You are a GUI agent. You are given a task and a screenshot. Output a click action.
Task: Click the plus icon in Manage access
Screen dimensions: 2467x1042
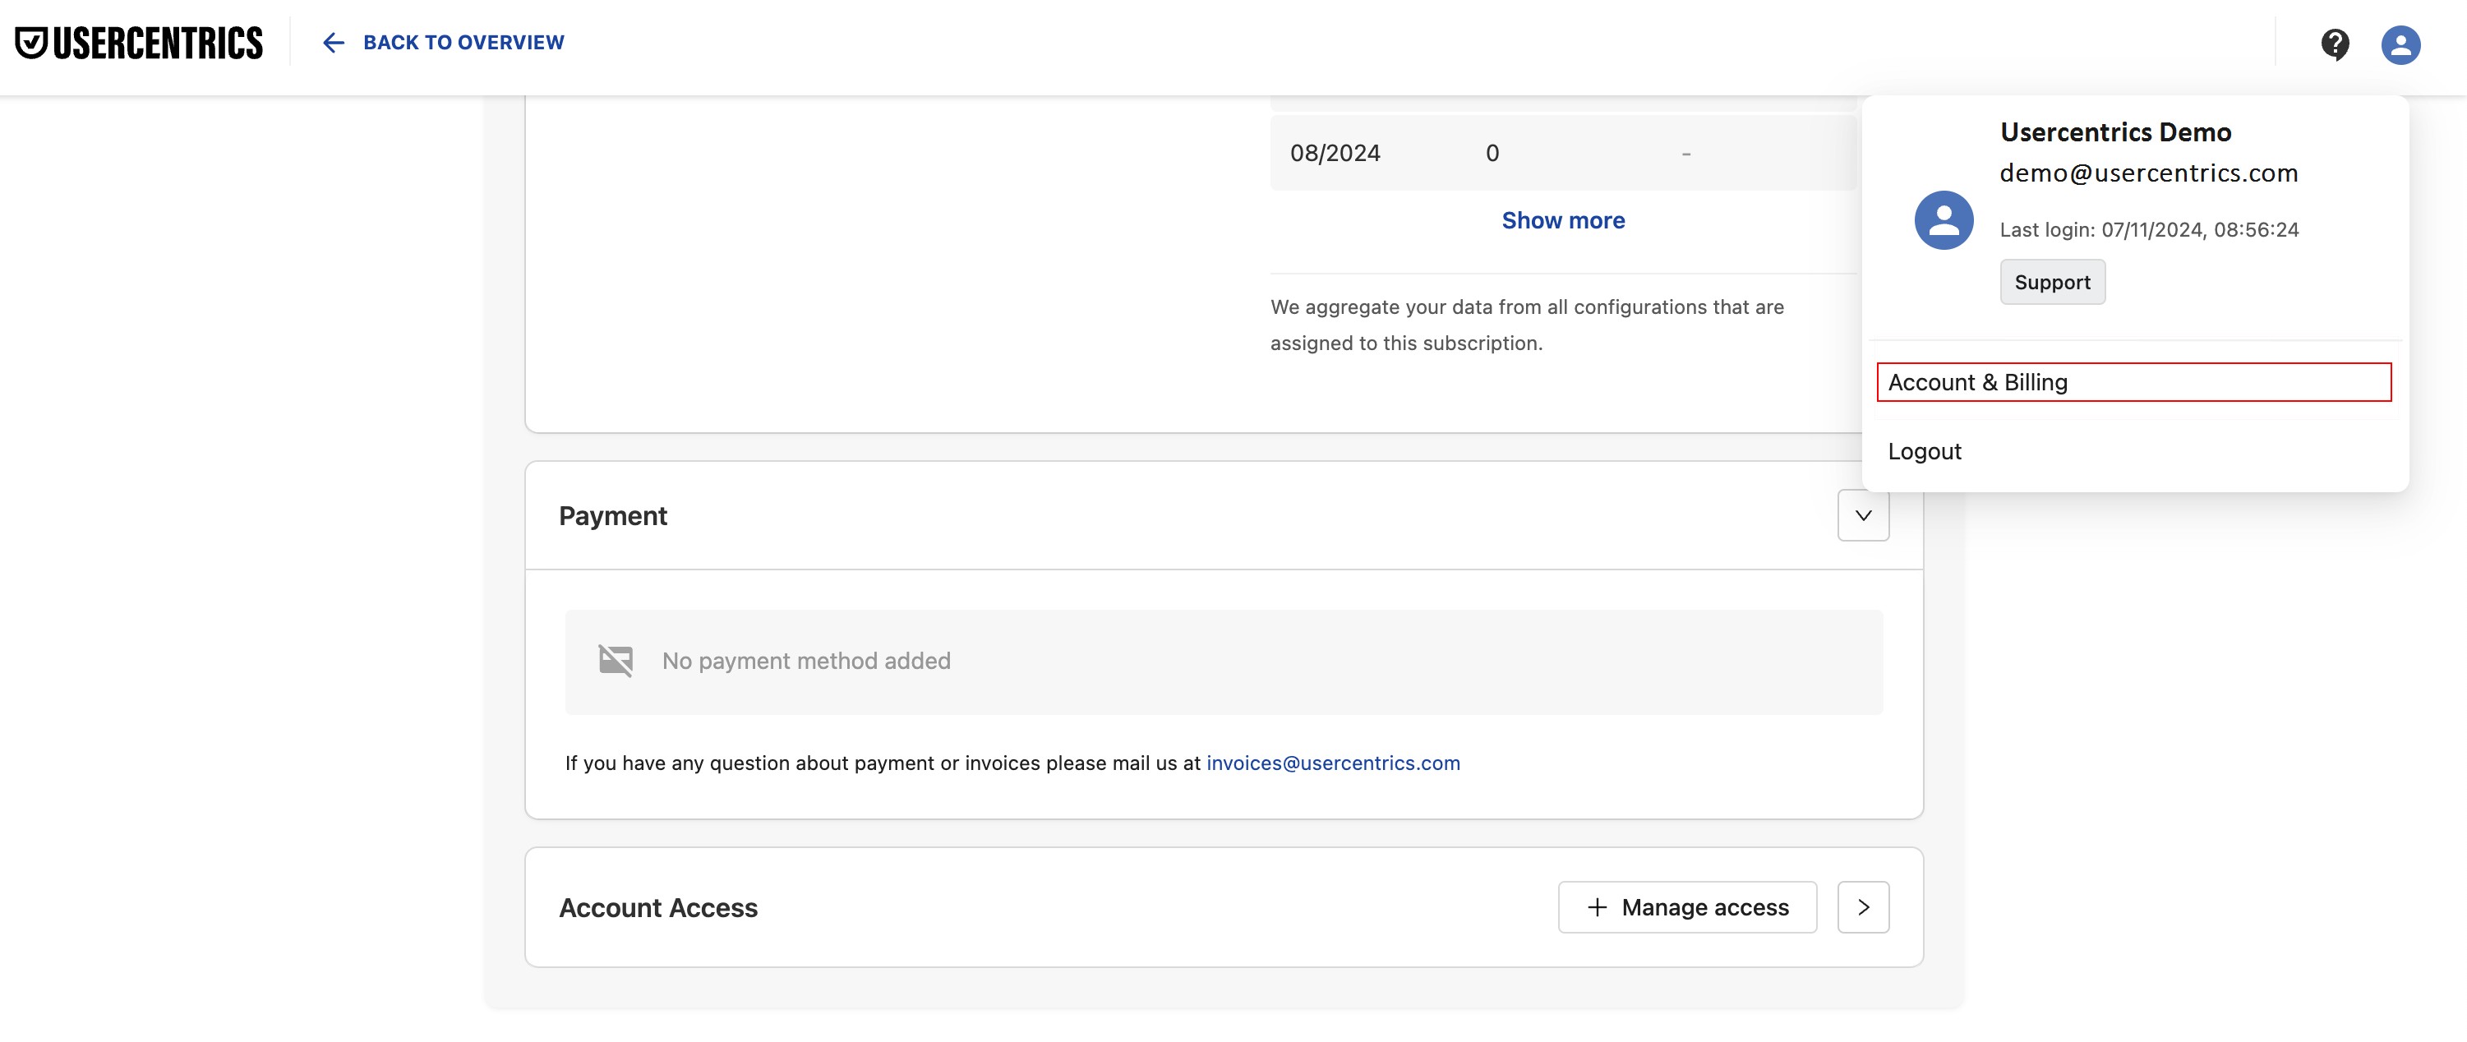pyautogui.click(x=1597, y=908)
